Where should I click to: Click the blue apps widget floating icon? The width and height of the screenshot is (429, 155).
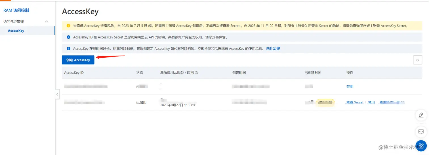[421, 146]
